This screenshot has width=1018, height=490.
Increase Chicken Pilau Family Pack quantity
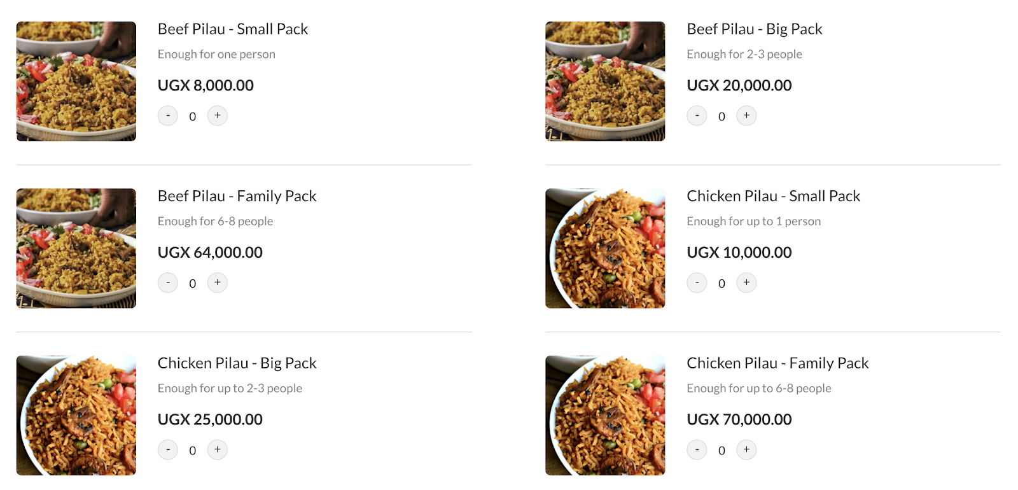746,450
